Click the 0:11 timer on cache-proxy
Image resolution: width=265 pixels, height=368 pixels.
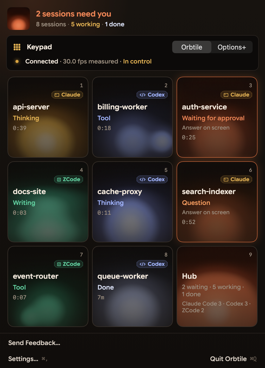(x=104, y=213)
